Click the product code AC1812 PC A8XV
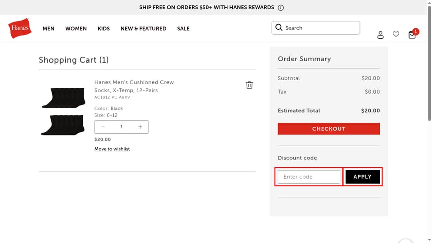This screenshot has height=243, width=432. (x=112, y=97)
